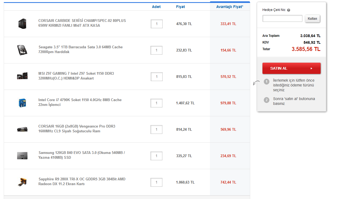Click the MSI Z97 Gaming 7 motherboard image
This screenshot has height=199, width=343.
click(22, 76)
